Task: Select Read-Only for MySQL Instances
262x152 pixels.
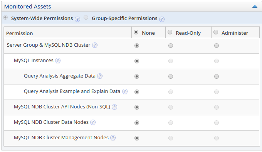Action: click(171, 61)
